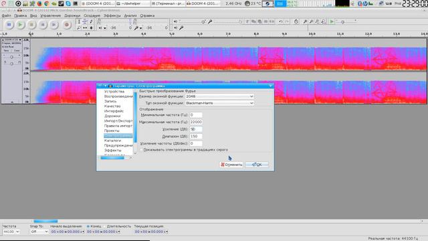This screenshot has height=241, width=428.
Task: Select the I-beam Selection tool
Action: 79,21
